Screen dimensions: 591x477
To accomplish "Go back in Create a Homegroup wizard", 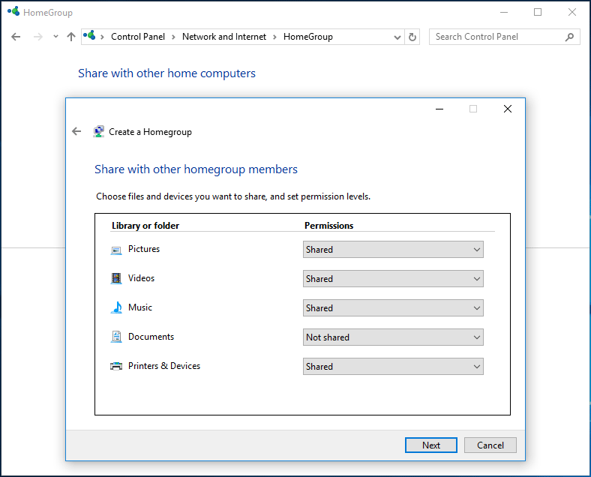I will [x=76, y=131].
